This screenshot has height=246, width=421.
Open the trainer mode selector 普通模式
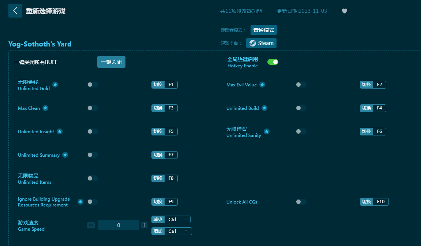click(x=263, y=30)
